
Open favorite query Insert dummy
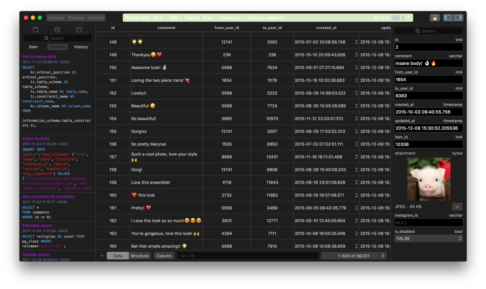coord(36,138)
